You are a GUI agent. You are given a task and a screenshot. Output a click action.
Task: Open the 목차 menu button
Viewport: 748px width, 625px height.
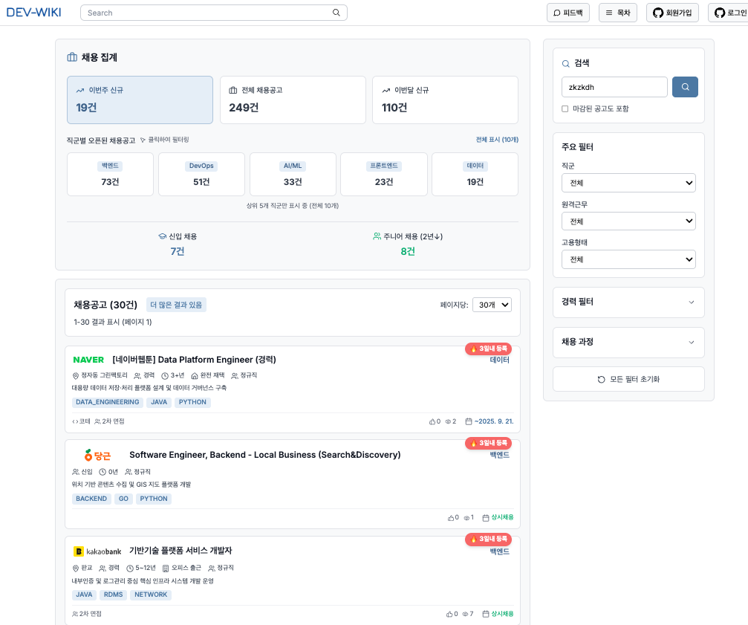tap(617, 13)
